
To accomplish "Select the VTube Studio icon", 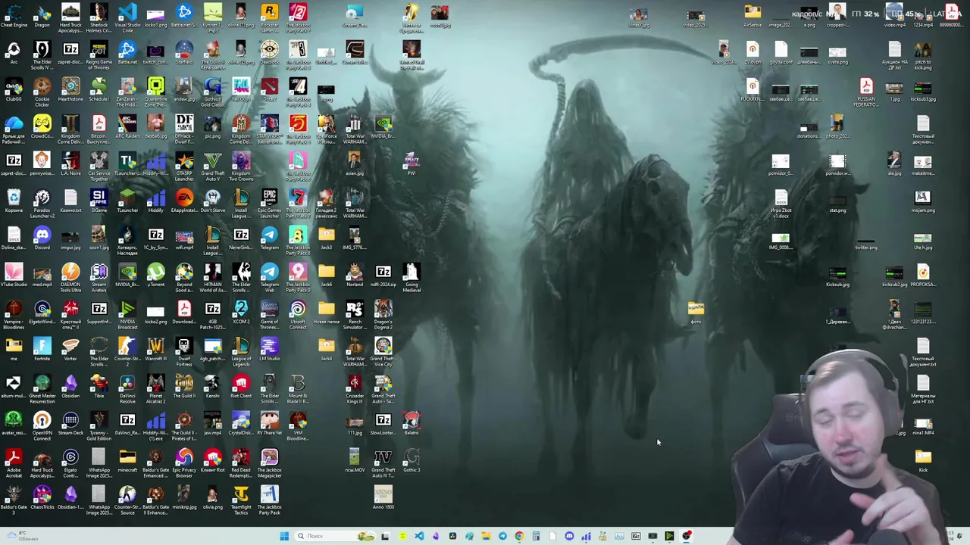I will point(14,276).
